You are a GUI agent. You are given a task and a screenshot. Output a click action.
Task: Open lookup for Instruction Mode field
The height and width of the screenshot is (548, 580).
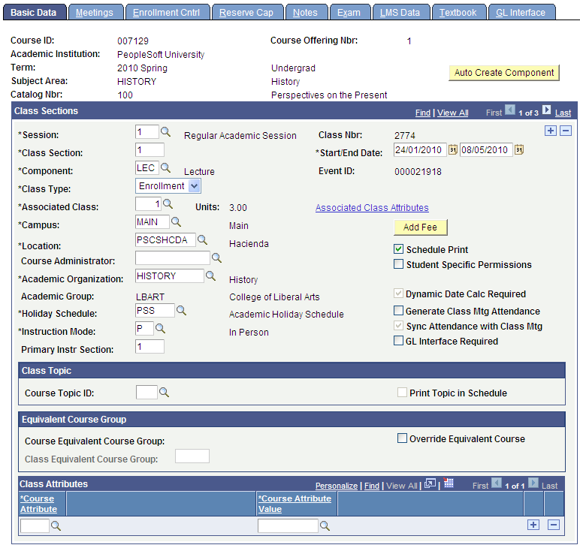point(160,328)
